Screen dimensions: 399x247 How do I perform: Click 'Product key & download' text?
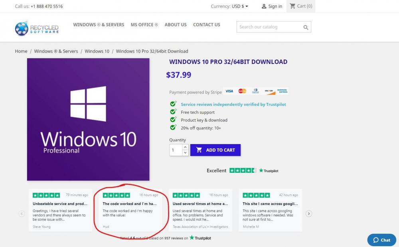[204, 120]
